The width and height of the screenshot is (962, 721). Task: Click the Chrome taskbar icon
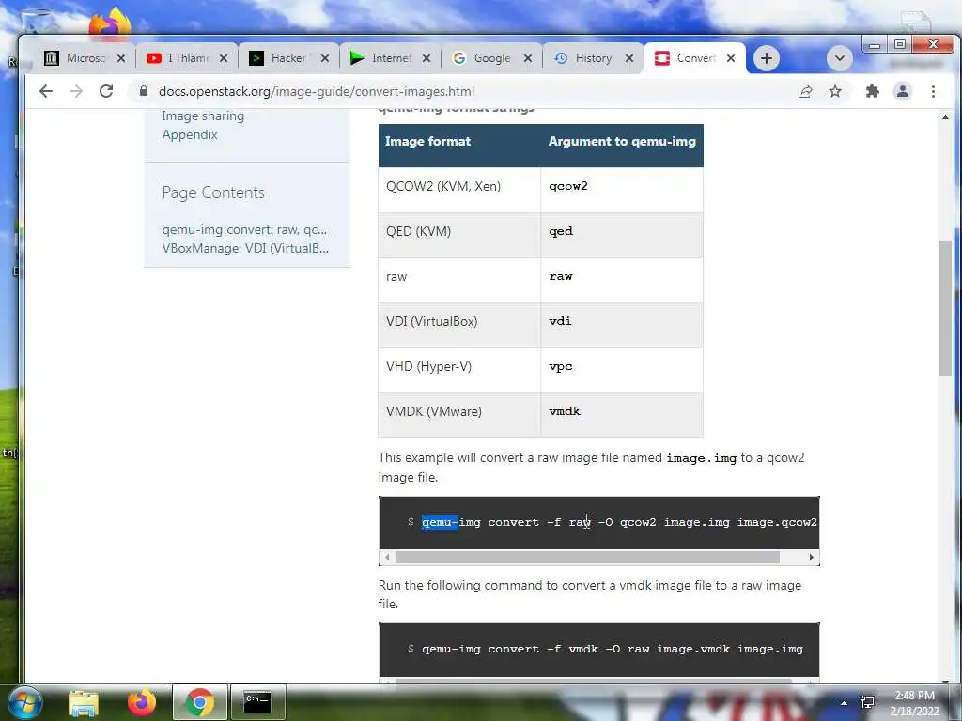click(200, 702)
